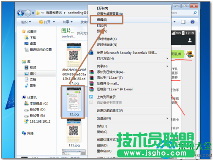Choose 删除(D) in context menu
Image resolution: width=213 pixels, height=160 pixels.
coord(102,145)
